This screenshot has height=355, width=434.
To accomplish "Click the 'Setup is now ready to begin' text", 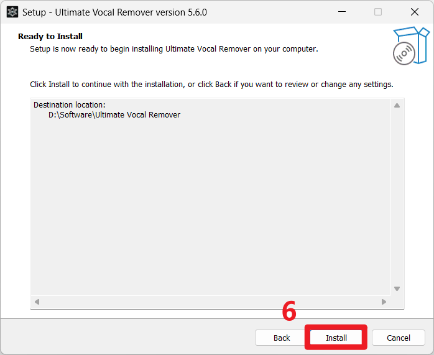I will 174,49.
